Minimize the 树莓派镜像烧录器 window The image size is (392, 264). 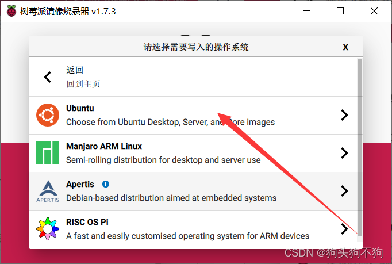[307, 11]
